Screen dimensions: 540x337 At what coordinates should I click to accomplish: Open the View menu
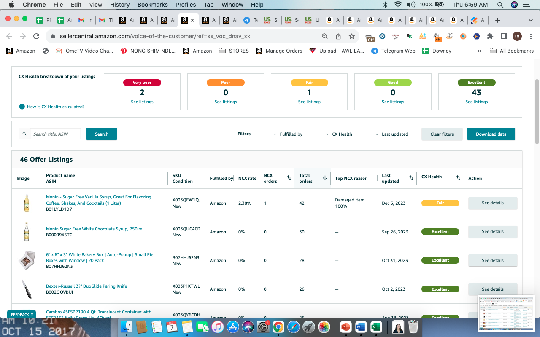(96, 5)
